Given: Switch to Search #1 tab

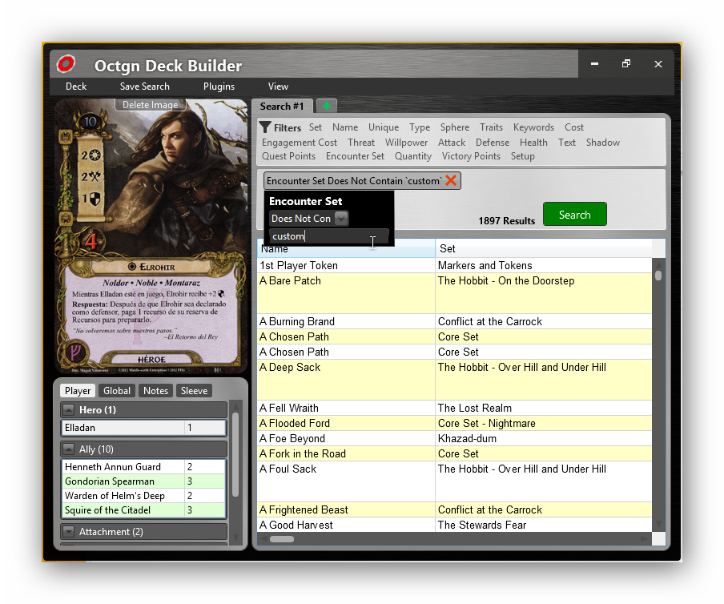Looking at the screenshot, I should click(x=282, y=107).
